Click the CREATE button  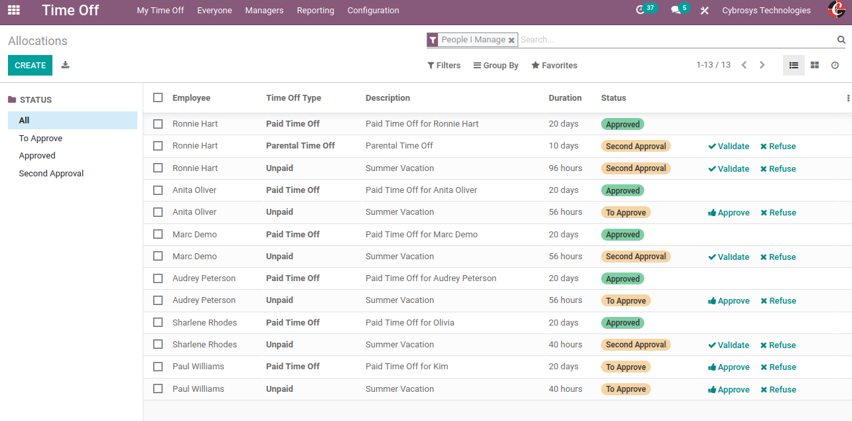coord(30,65)
